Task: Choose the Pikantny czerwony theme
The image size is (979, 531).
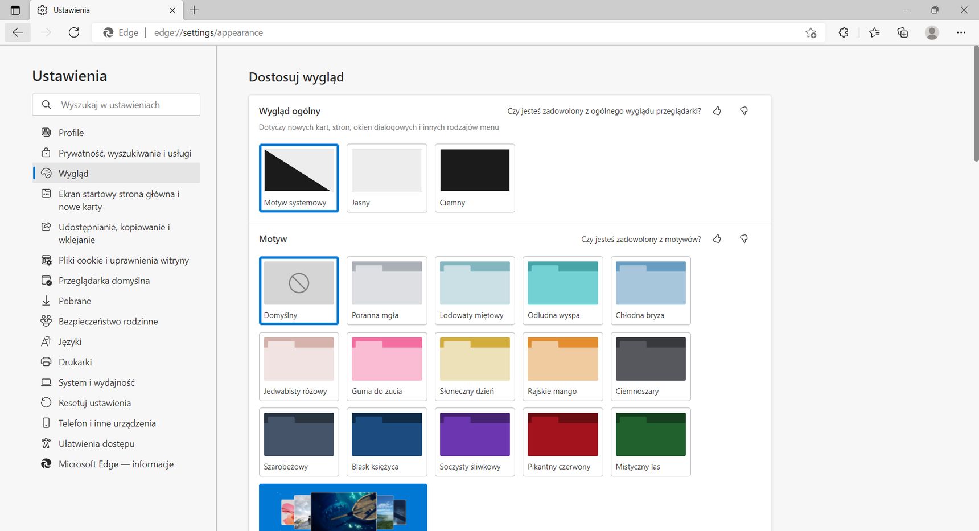Action: [x=563, y=442]
